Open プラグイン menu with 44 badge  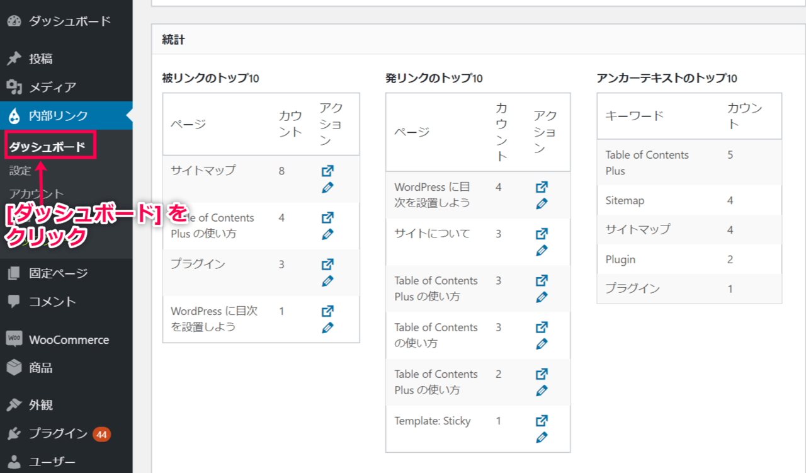[58, 434]
